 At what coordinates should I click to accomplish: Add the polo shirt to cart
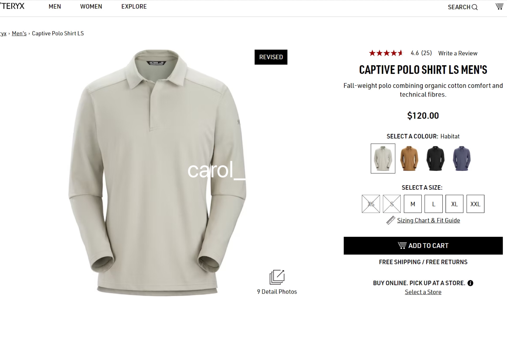click(x=423, y=246)
